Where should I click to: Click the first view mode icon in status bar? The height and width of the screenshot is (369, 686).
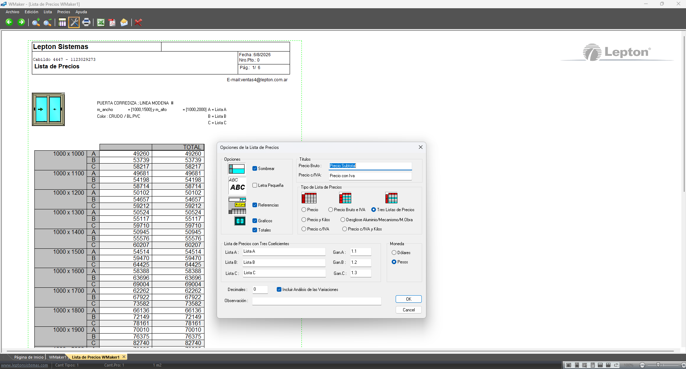(x=569, y=365)
